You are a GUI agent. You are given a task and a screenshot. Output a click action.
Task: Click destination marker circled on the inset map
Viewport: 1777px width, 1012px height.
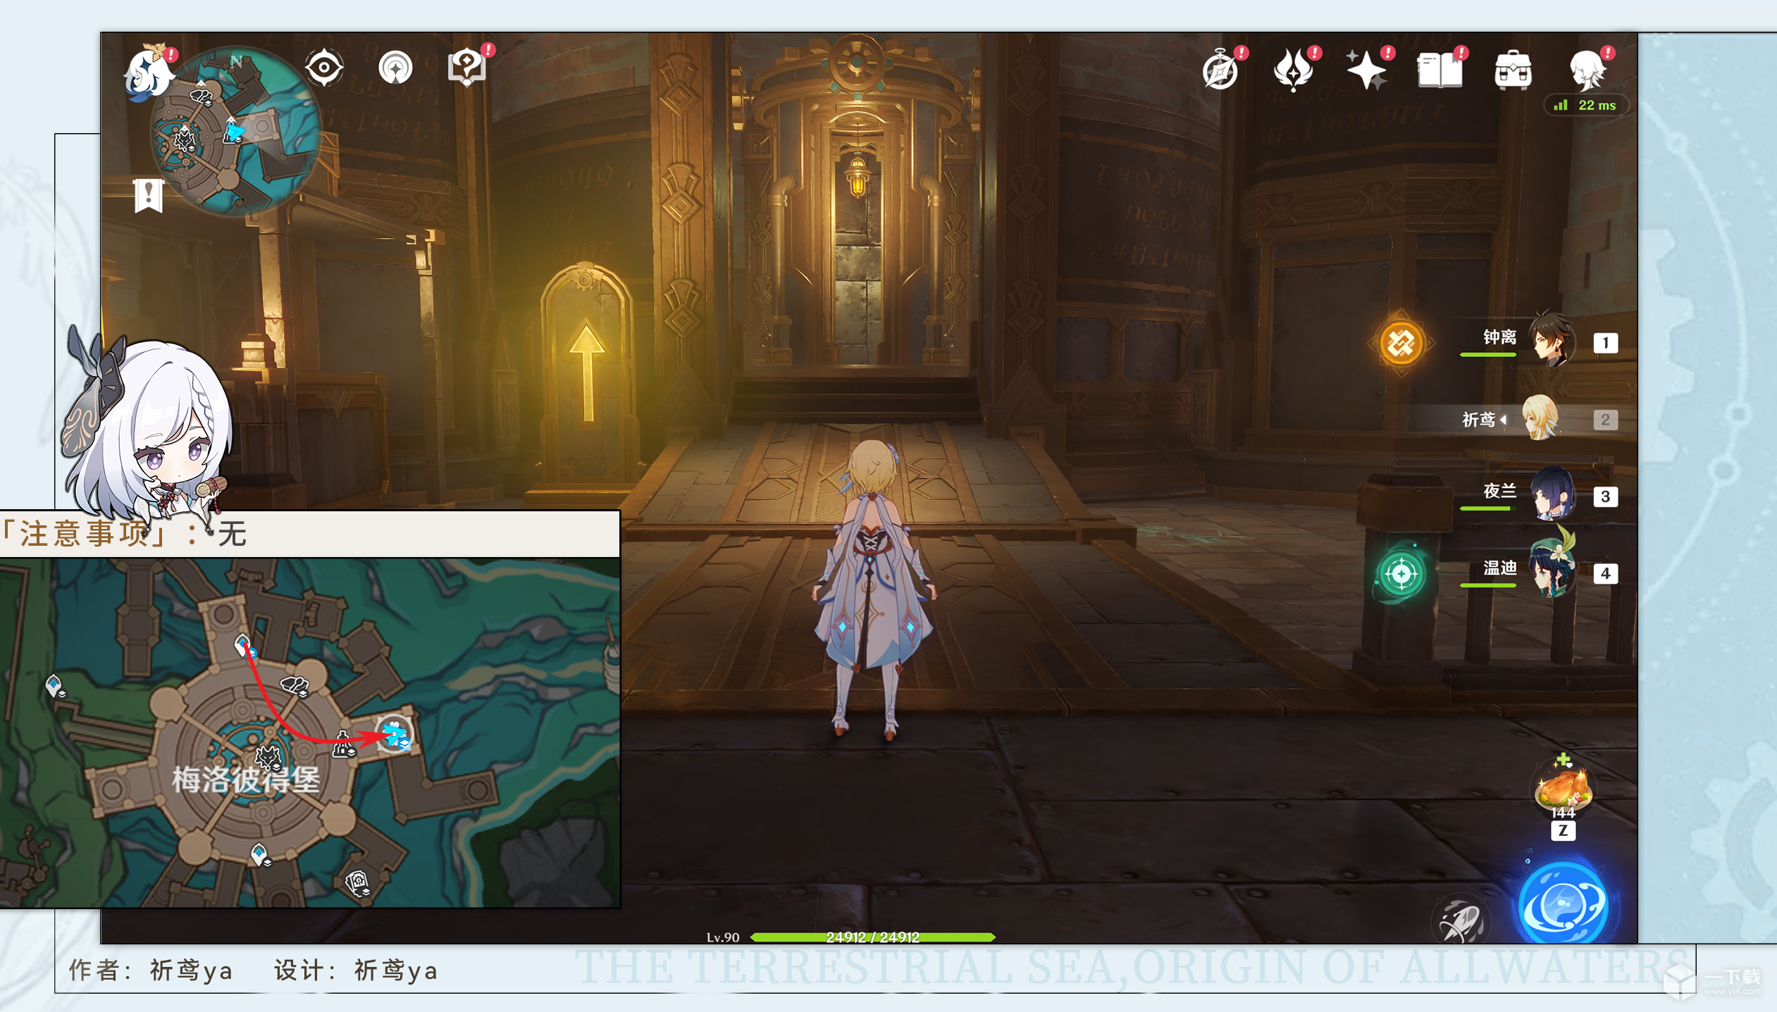[x=394, y=734]
